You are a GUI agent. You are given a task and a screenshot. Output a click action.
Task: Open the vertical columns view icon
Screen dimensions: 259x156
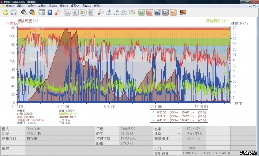click(91, 13)
